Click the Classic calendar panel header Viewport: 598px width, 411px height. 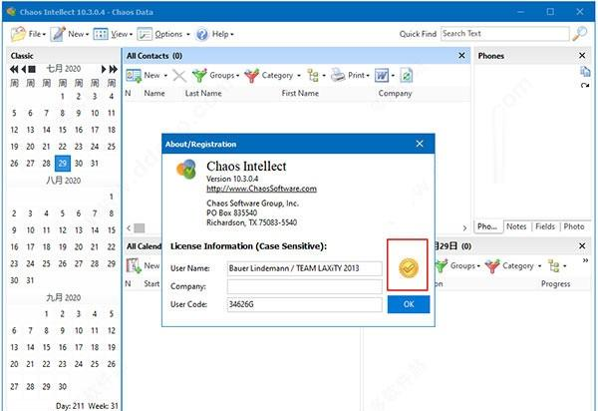tap(64, 56)
